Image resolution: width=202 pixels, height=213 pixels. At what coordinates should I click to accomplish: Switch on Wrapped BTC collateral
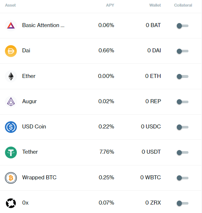tap(183, 178)
